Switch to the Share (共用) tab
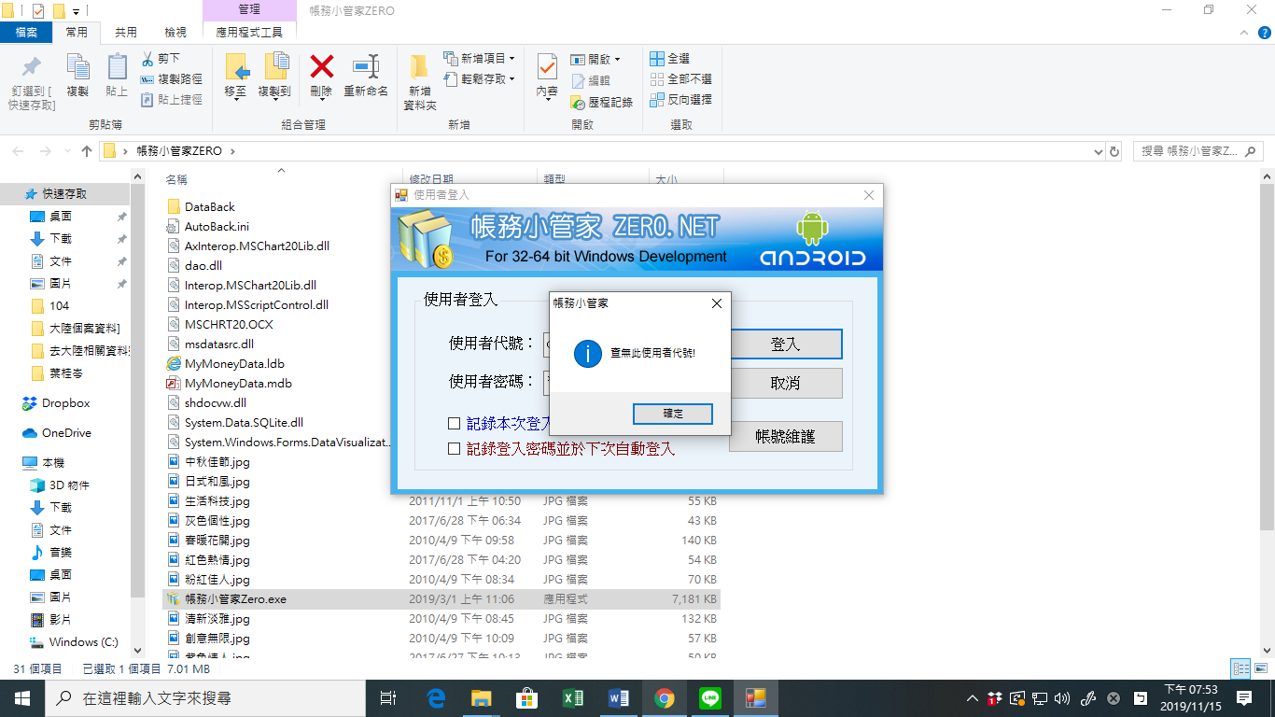 [125, 32]
